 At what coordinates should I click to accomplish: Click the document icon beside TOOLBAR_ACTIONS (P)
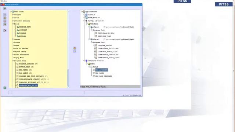[17, 64]
